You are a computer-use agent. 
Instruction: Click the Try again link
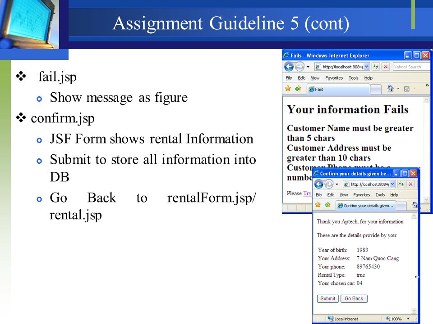pyautogui.click(x=307, y=193)
